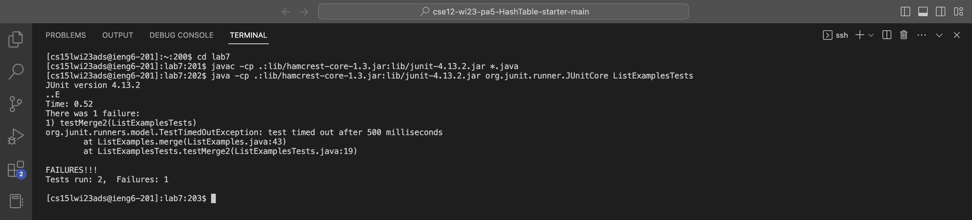This screenshot has height=220, width=972.
Task: Open terminal panel more actions menu
Action: pos(921,35)
